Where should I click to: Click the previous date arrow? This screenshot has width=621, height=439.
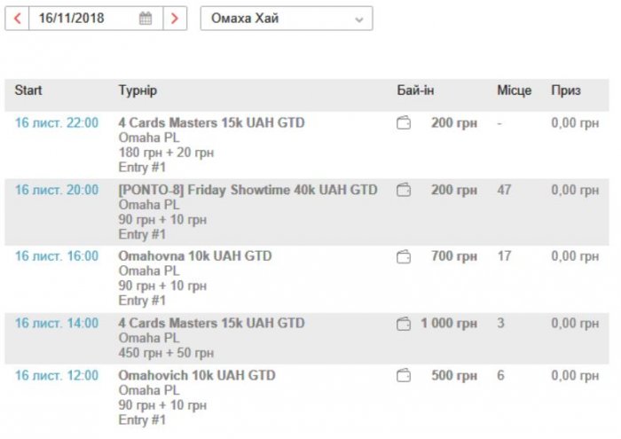coord(17,19)
